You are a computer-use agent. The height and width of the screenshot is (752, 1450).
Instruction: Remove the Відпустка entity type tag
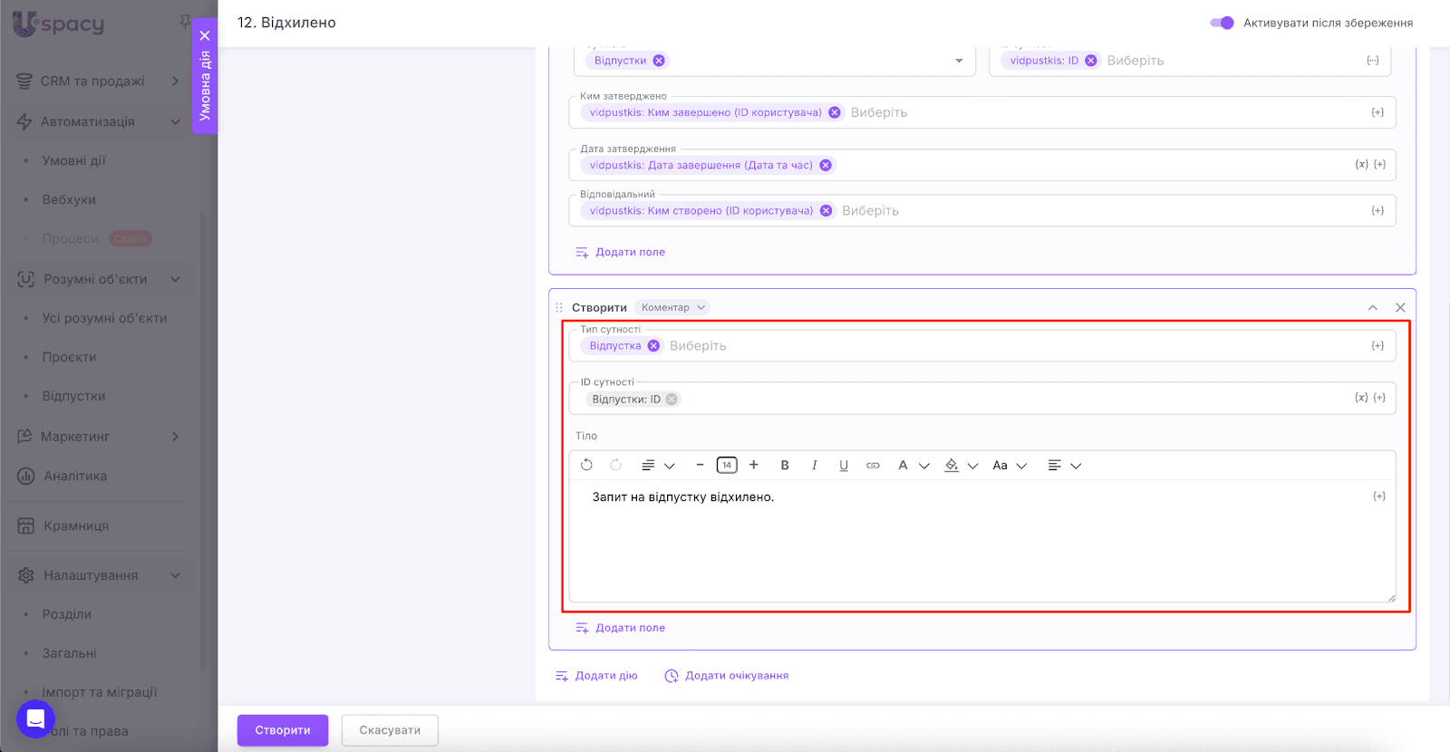tap(653, 346)
